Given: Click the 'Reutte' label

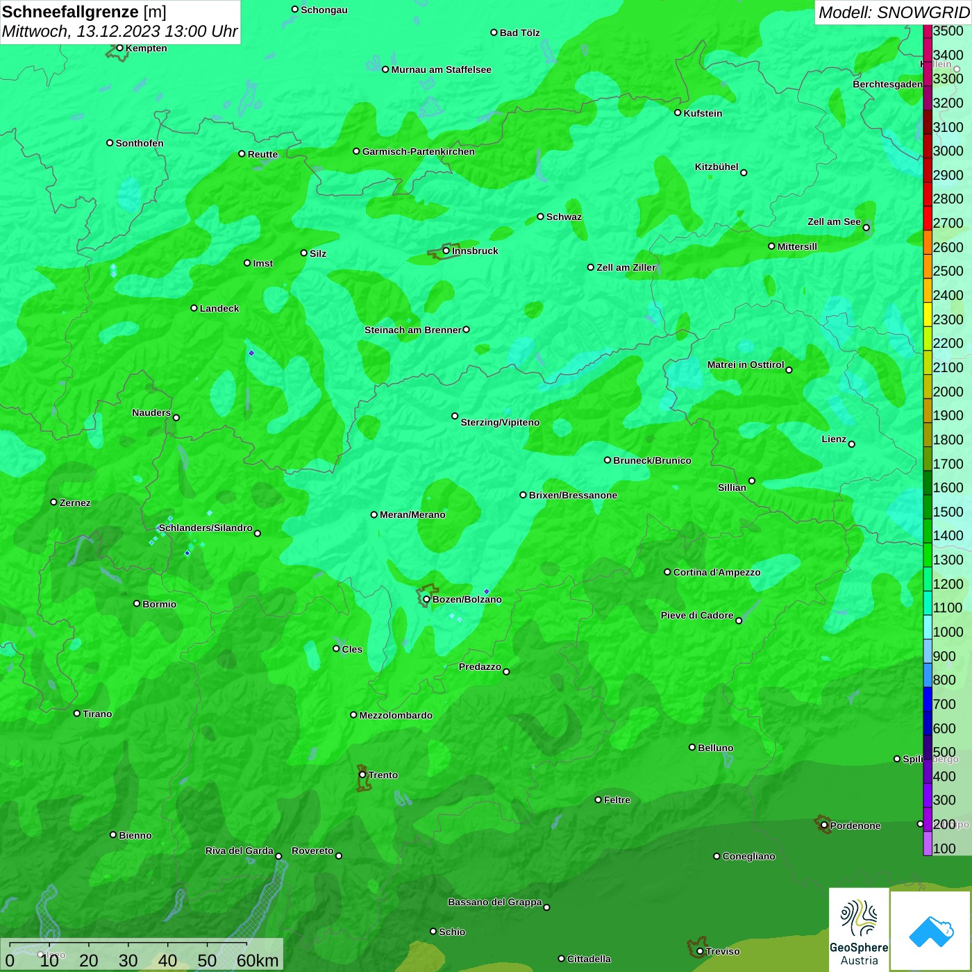Looking at the screenshot, I should 262,154.
